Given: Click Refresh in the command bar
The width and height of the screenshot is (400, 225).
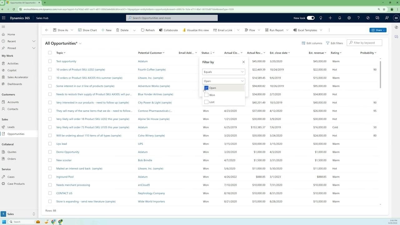Looking at the screenshot, I should 147,30.
